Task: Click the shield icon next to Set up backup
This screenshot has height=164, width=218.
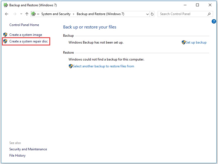Action: point(183,42)
